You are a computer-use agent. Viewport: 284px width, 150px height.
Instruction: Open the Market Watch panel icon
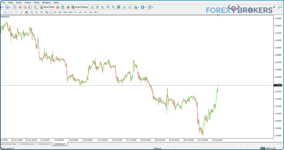click(x=15, y=7)
